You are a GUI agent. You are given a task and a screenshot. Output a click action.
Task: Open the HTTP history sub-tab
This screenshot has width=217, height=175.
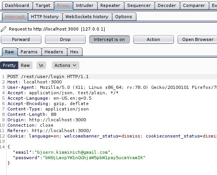(45, 17)
